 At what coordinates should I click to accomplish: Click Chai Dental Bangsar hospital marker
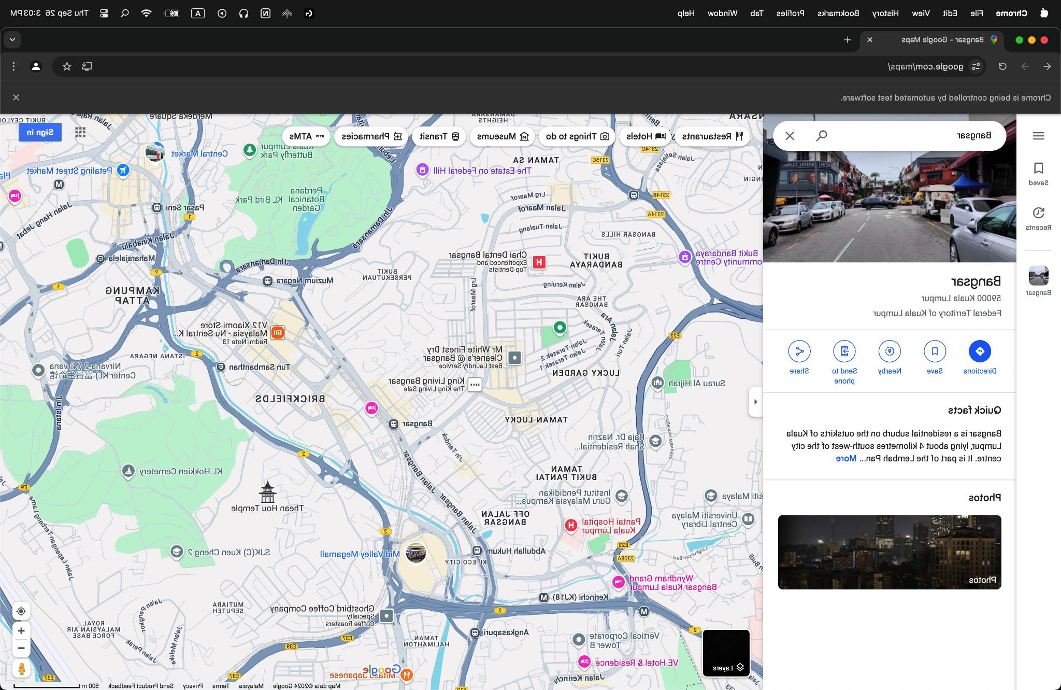point(539,262)
